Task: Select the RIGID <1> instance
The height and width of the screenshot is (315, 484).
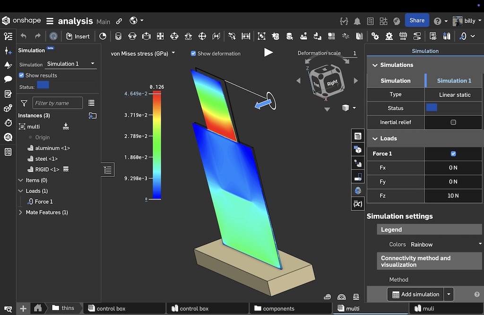Action: [47, 169]
